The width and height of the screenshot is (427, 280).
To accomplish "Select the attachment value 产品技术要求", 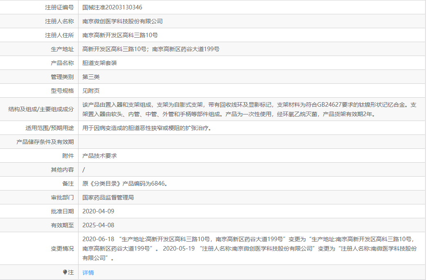I will pyautogui.click(x=99, y=156).
